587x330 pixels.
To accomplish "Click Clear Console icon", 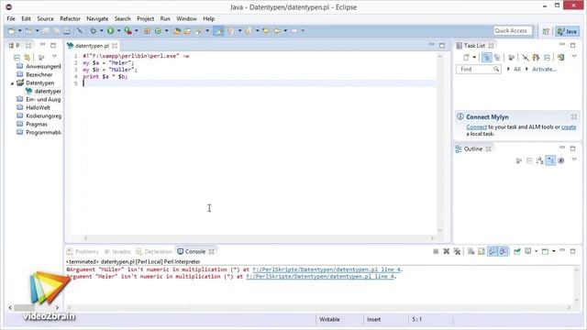I will click(x=471, y=251).
